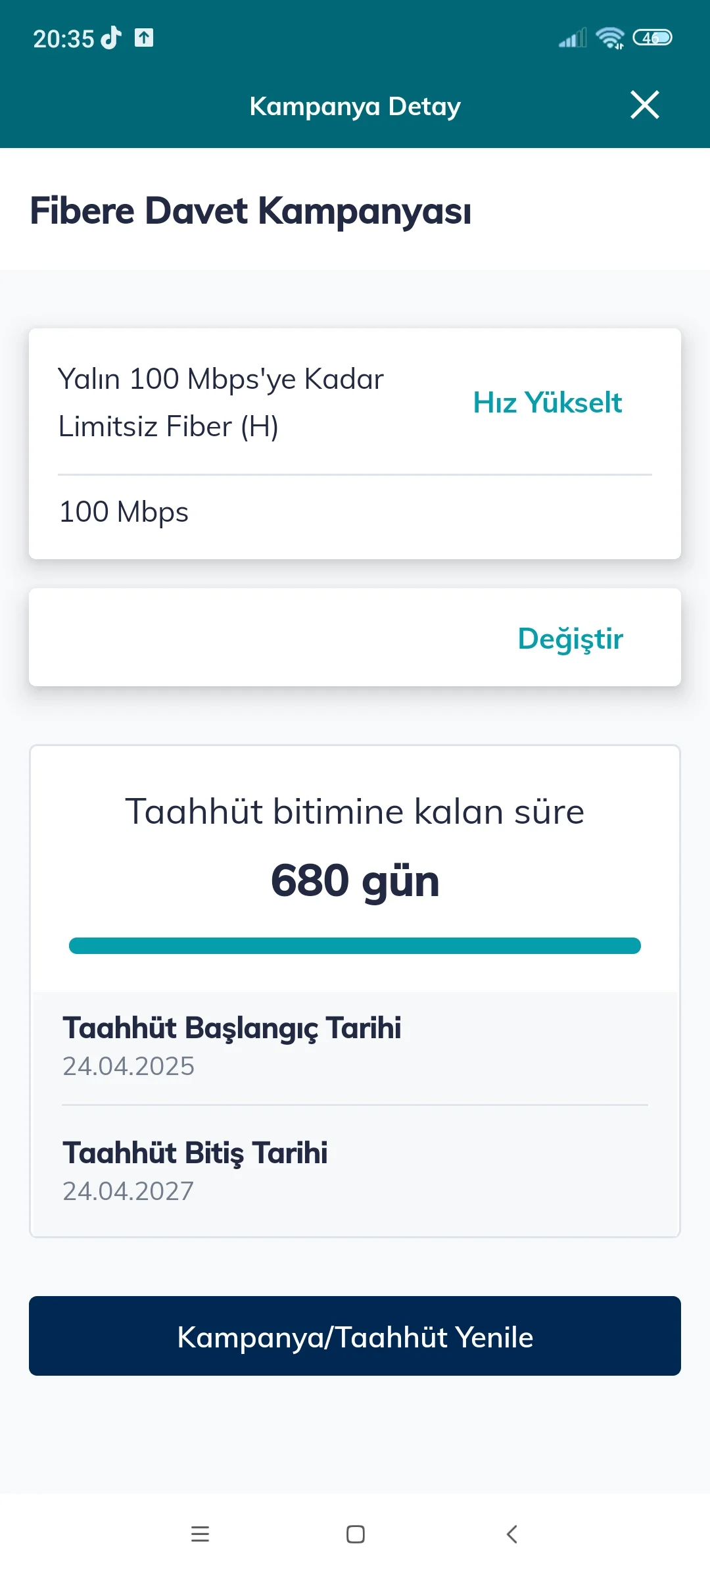Tap the upload notification icon
This screenshot has height=1579, width=710.
(144, 38)
